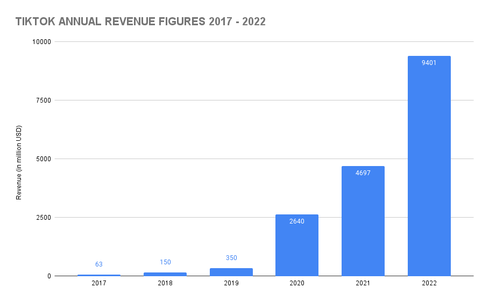Click the "Revenue (in million USD)" axis title
Viewport: 489px width, 302px height.
click(x=19, y=163)
